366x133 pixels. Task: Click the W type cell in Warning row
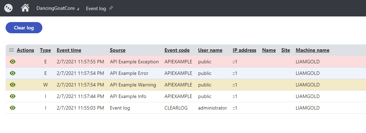coord(45,85)
